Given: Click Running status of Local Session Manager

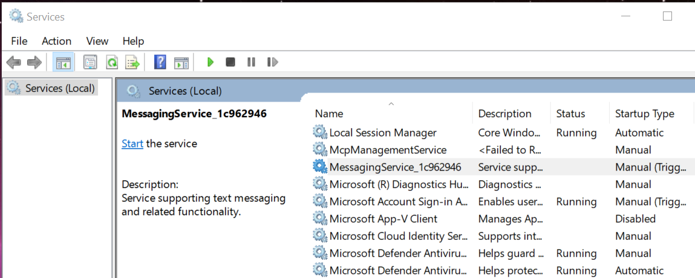Looking at the screenshot, I should tap(576, 133).
